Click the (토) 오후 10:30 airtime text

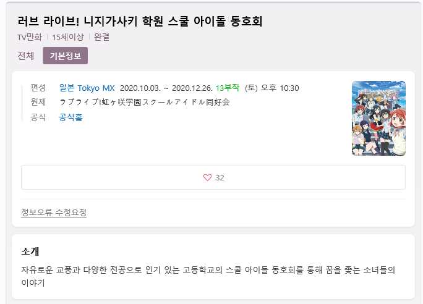click(x=272, y=88)
